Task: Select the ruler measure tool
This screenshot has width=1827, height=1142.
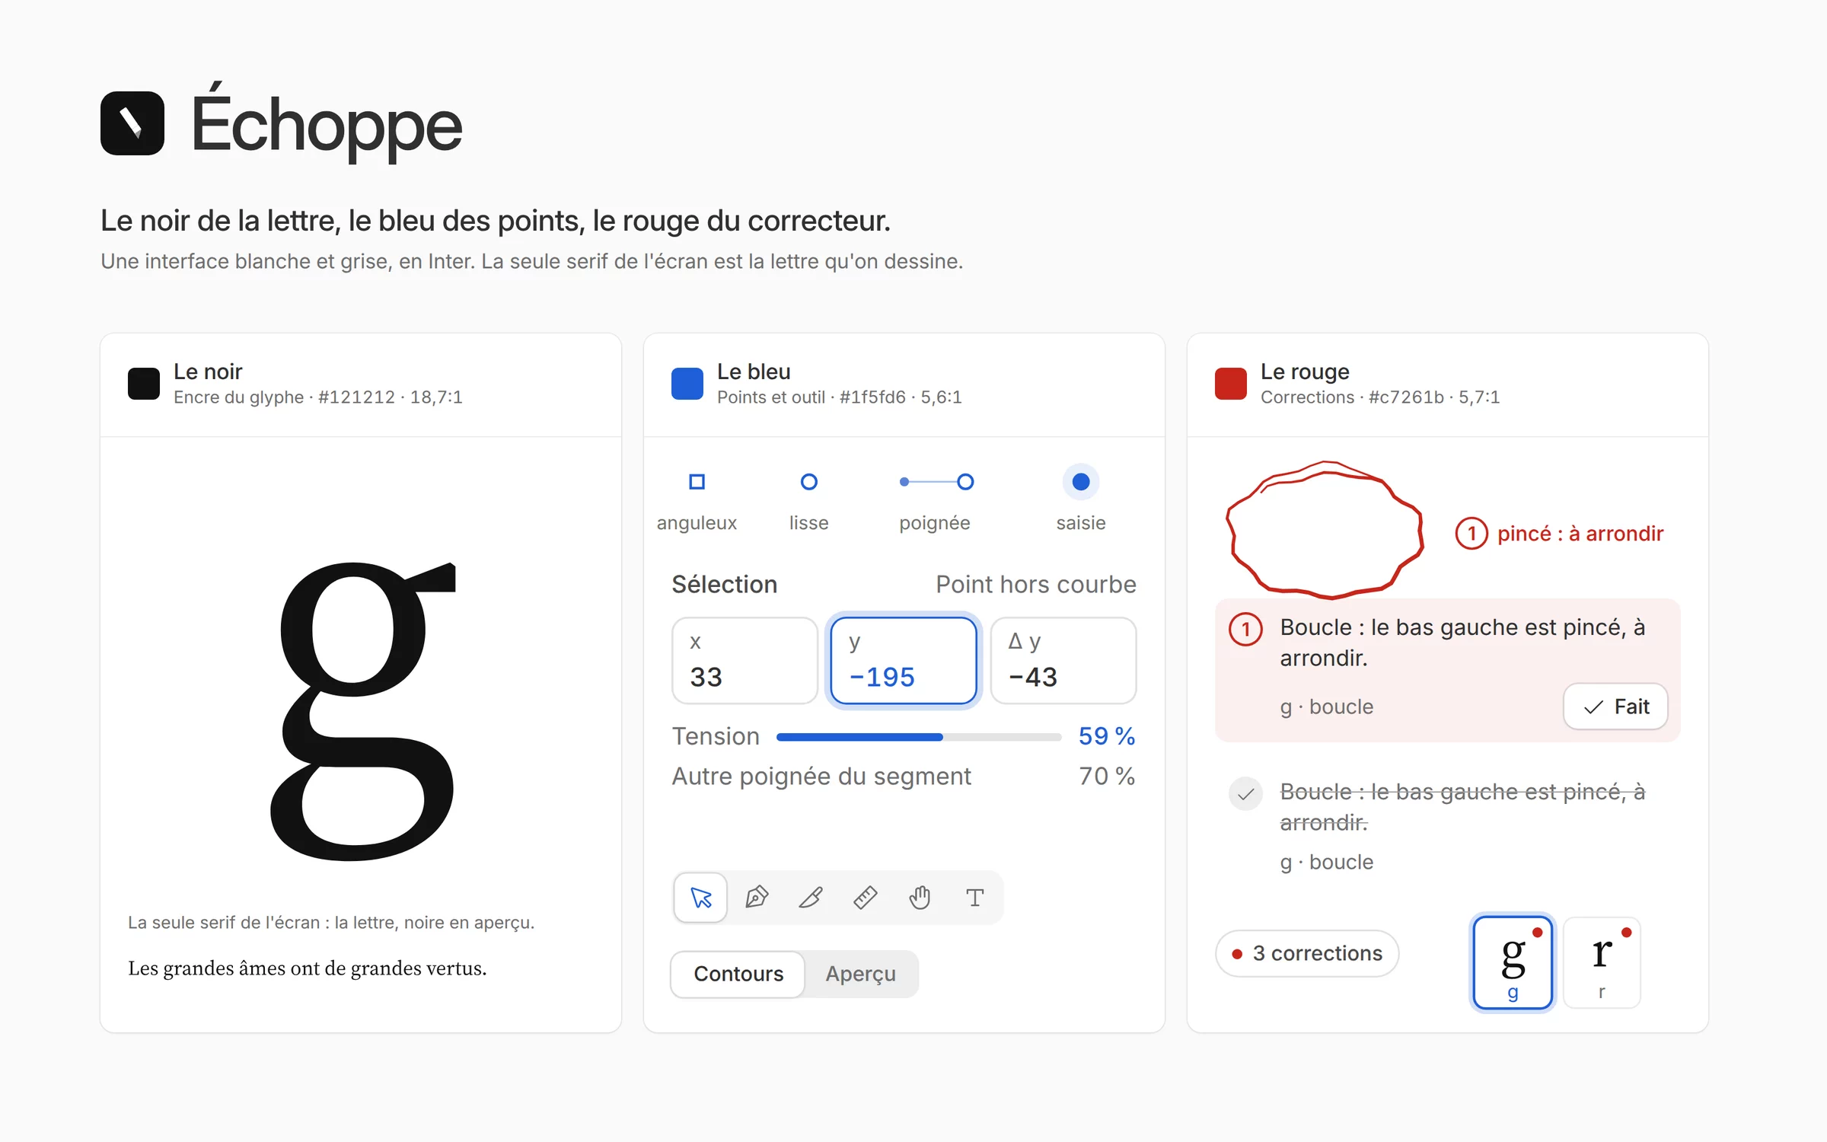Action: [866, 898]
